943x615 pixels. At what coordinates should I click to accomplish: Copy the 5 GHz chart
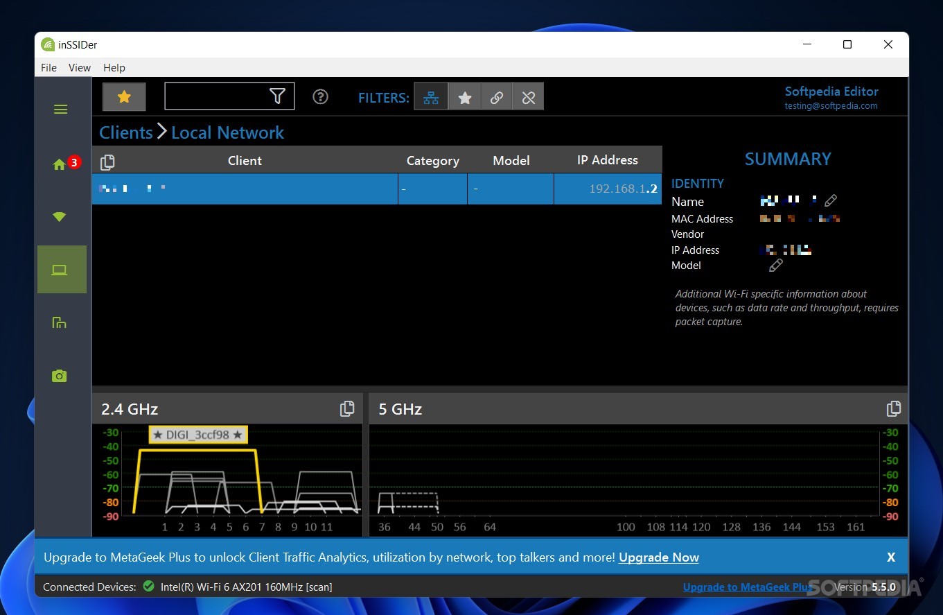click(894, 409)
